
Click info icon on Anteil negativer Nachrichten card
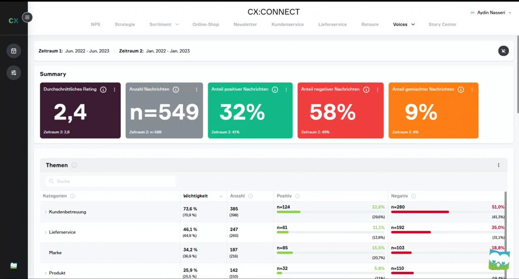(x=364, y=90)
